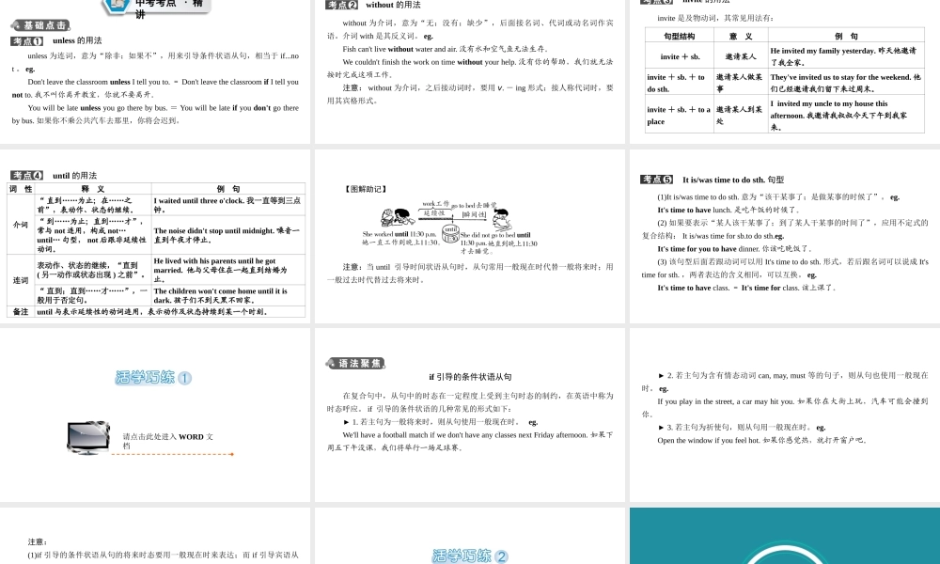Select the cartoon of the girl going to bed
Screen dimensions: 940x564
501,220
